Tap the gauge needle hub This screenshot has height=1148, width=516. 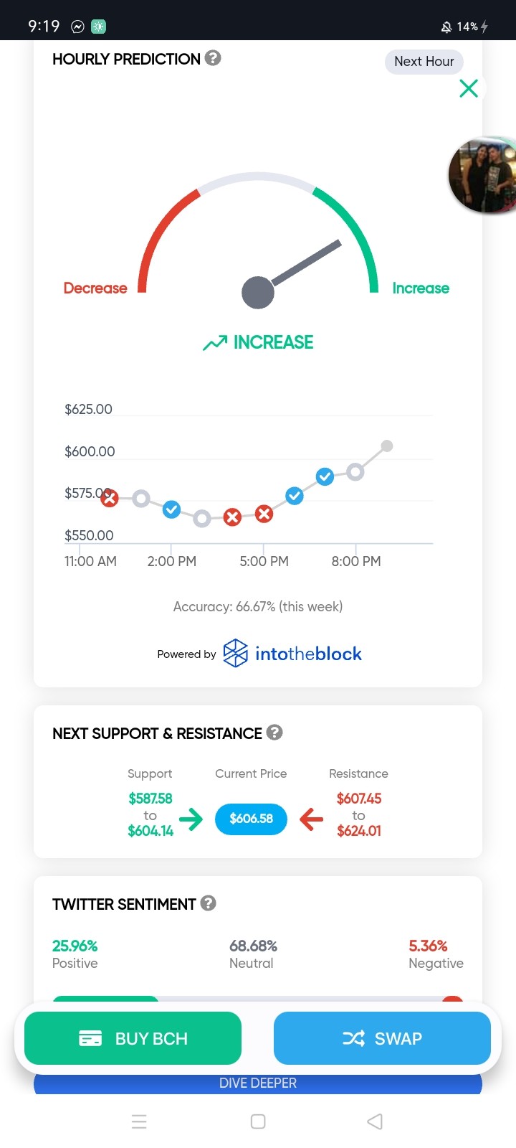pos(258,292)
